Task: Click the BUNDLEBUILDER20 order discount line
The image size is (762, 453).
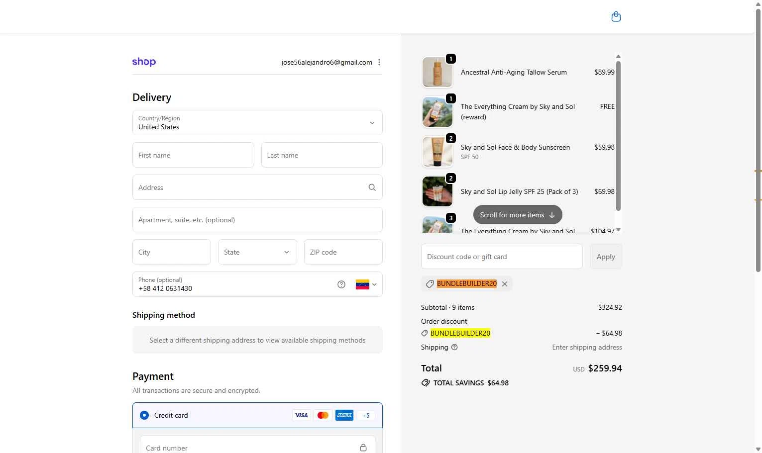Action: (460, 333)
